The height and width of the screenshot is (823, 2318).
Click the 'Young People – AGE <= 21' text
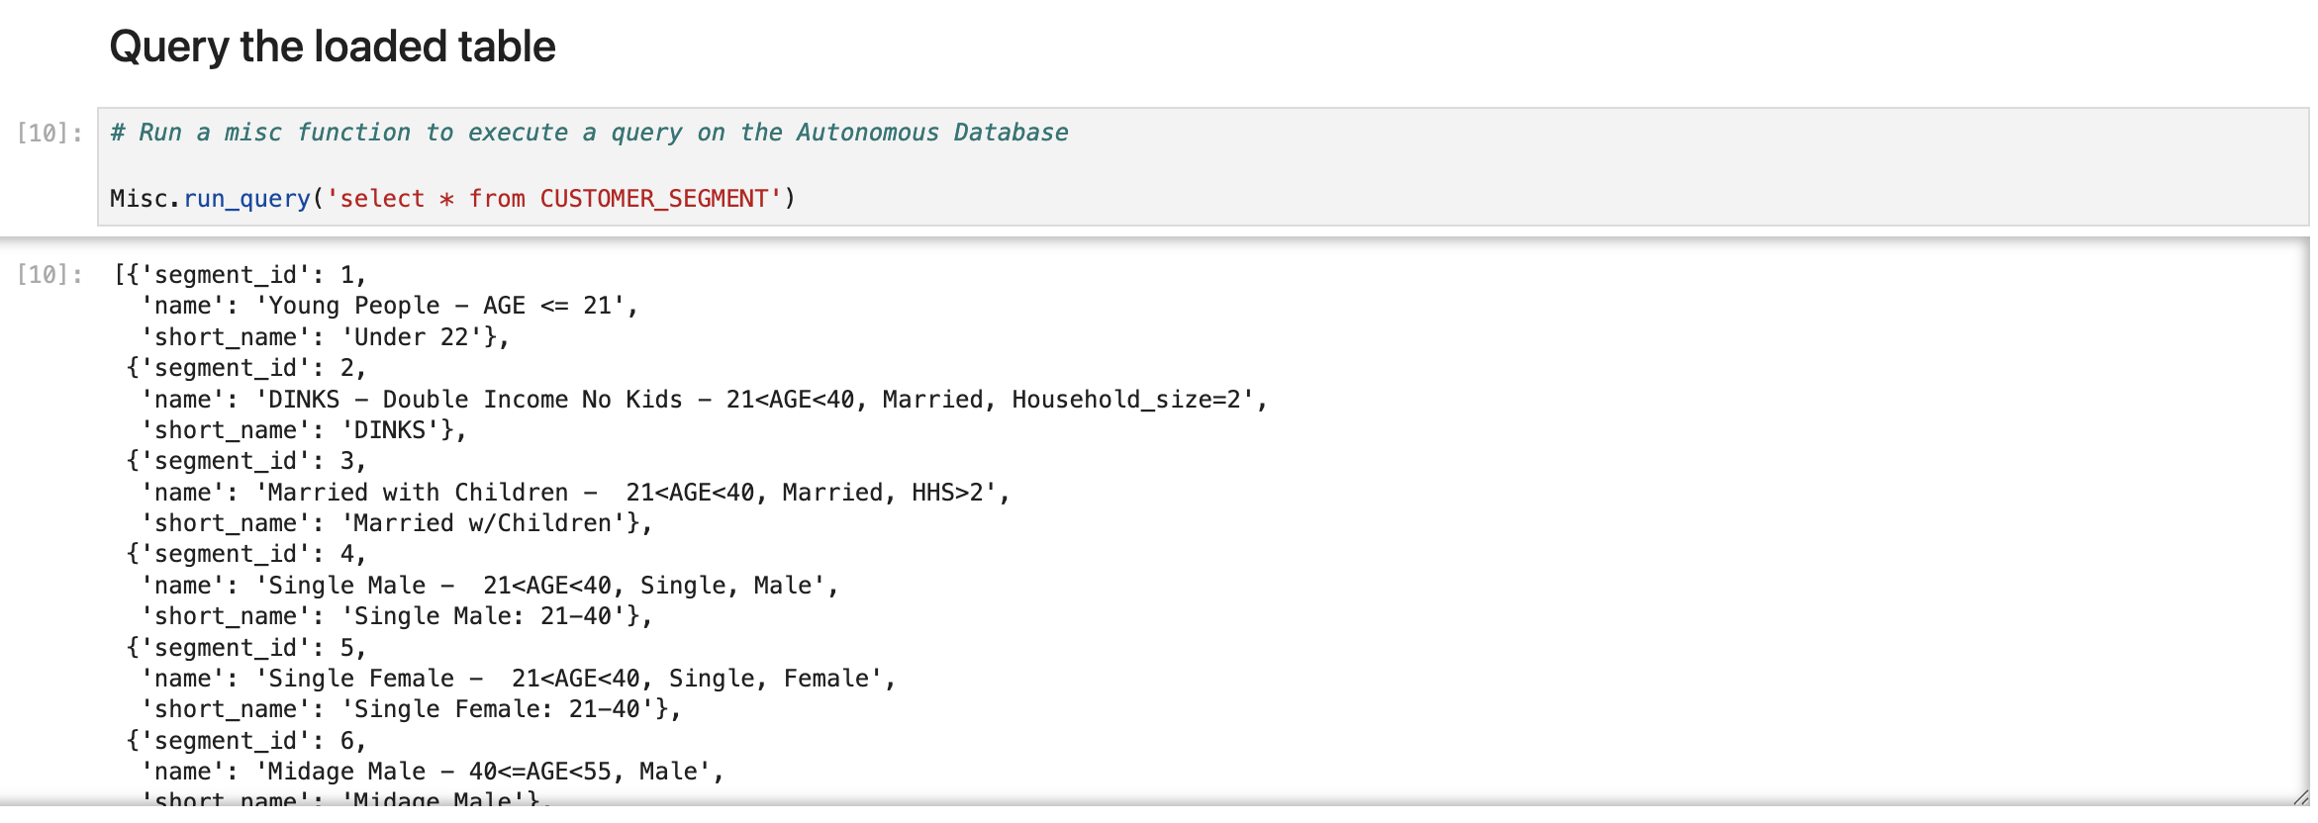pyautogui.click(x=445, y=306)
